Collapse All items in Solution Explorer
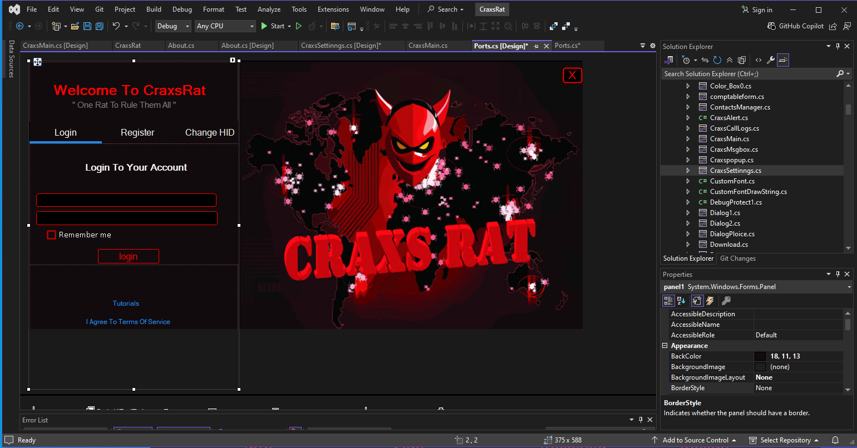Image resolution: width=857 pixels, height=448 pixels. 730,59
